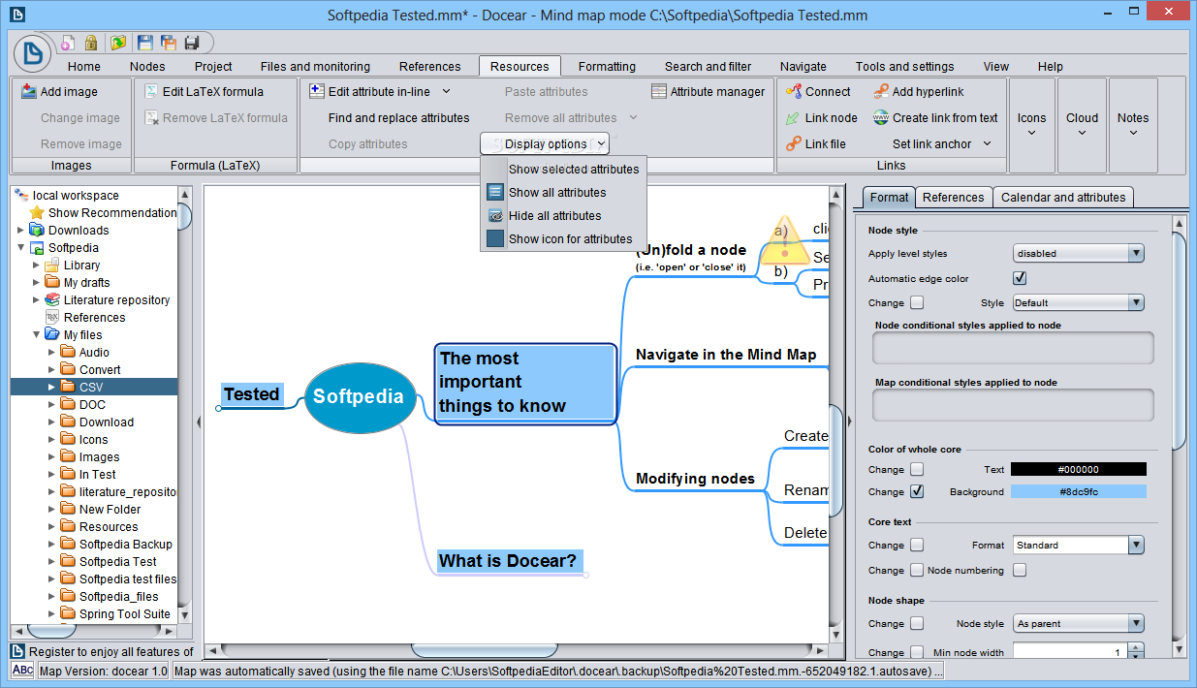This screenshot has height=688, width=1197.
Task: Enable Change checkbox for Min node width
Action: click(x=917, y=652)
